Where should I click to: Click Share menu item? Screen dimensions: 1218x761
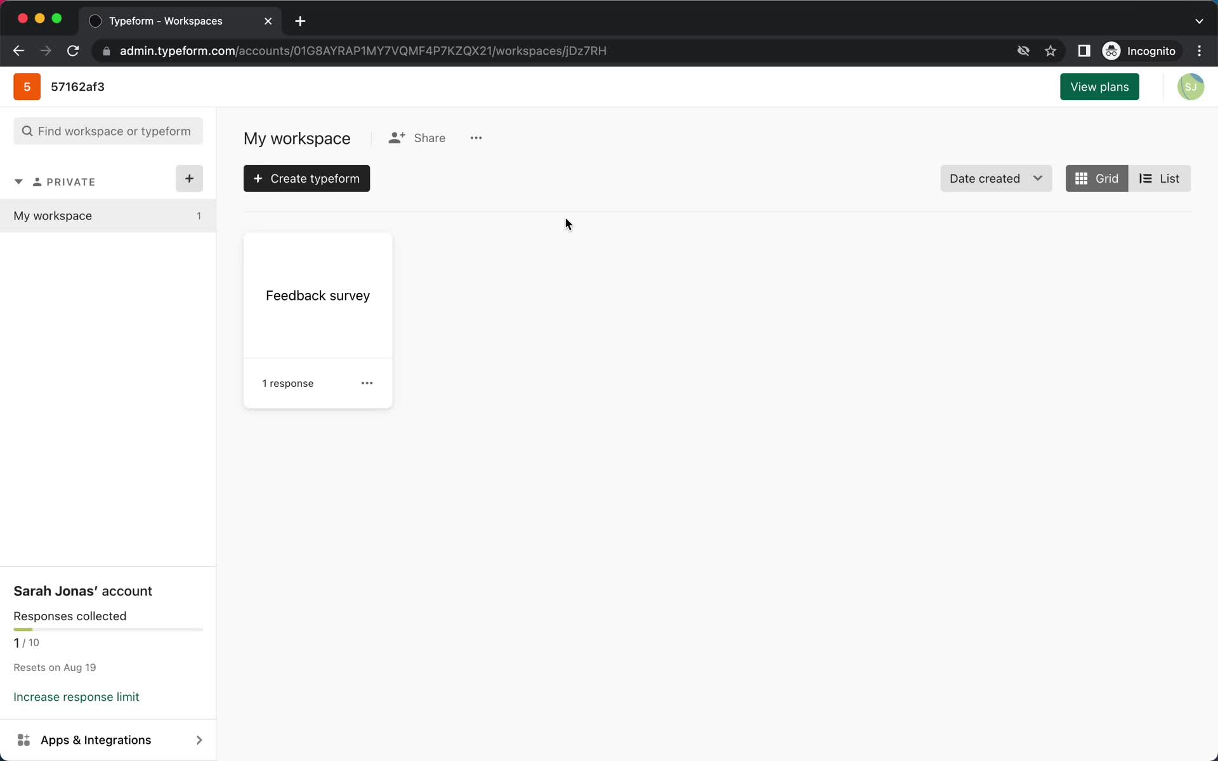pyautogui.click(x=418, y=137)
